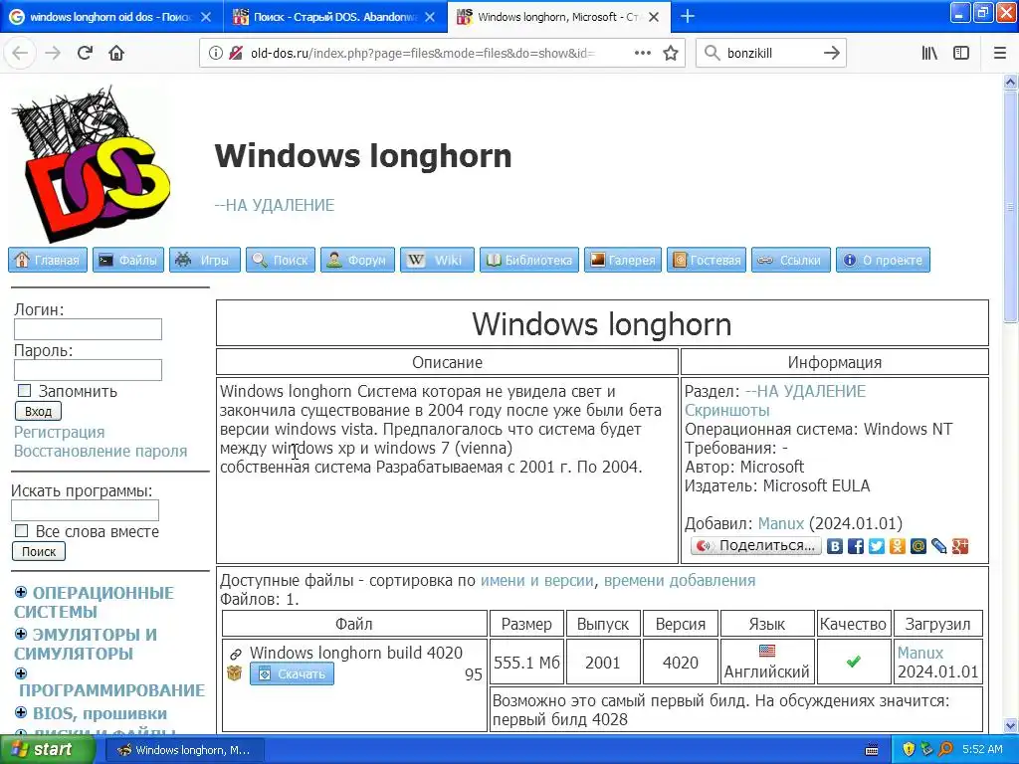Open the Скриншоты link
This screenshot has width=1019, height=764.
pos(727,410)
